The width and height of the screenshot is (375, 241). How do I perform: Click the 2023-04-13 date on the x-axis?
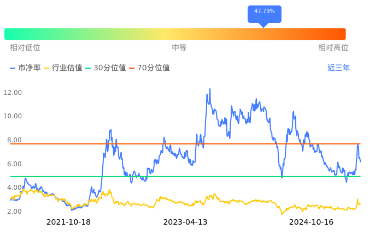(185, 222)
